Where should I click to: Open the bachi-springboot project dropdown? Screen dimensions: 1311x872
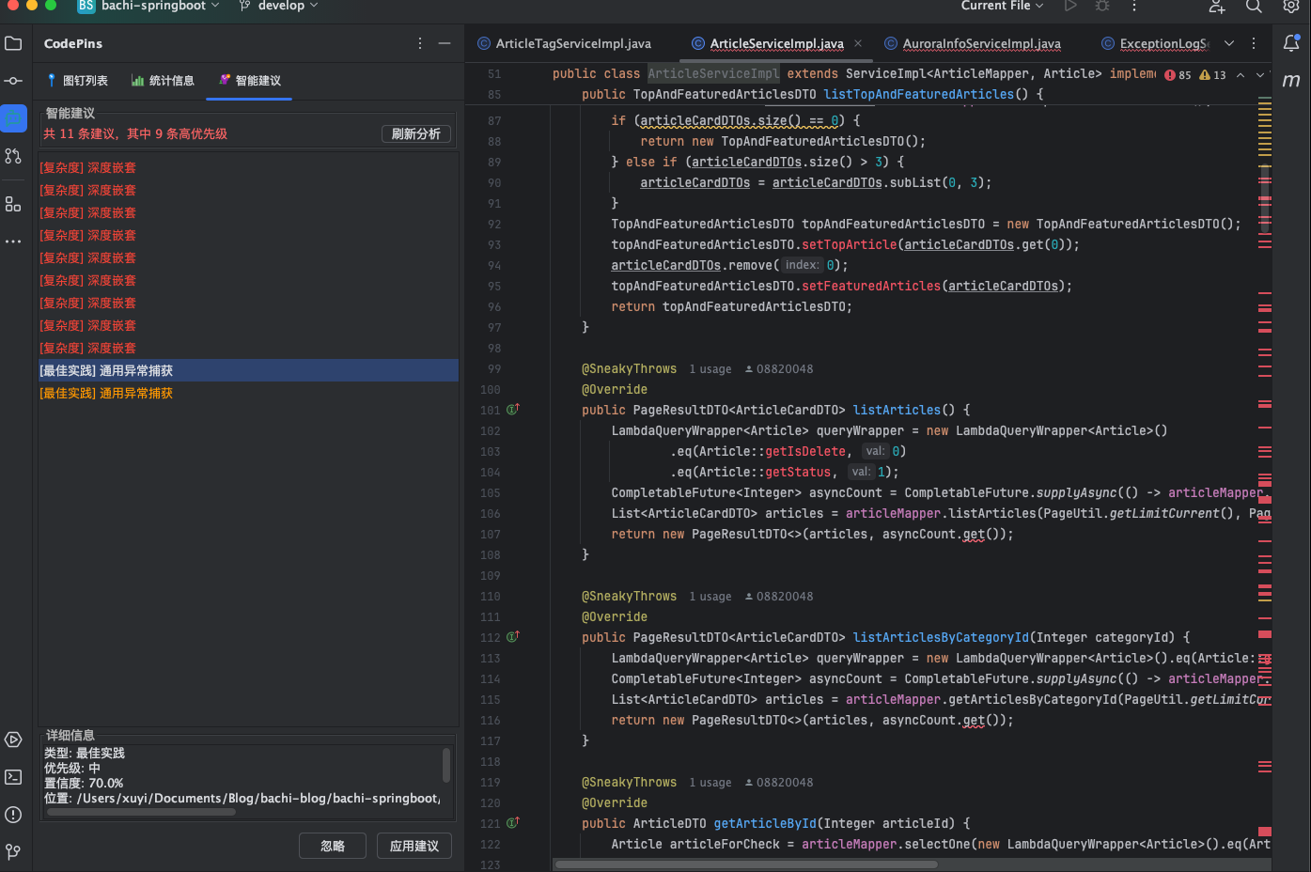tap(149, 6)
